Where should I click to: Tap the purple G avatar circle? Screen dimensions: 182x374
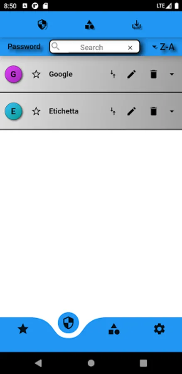pos(13,74)
